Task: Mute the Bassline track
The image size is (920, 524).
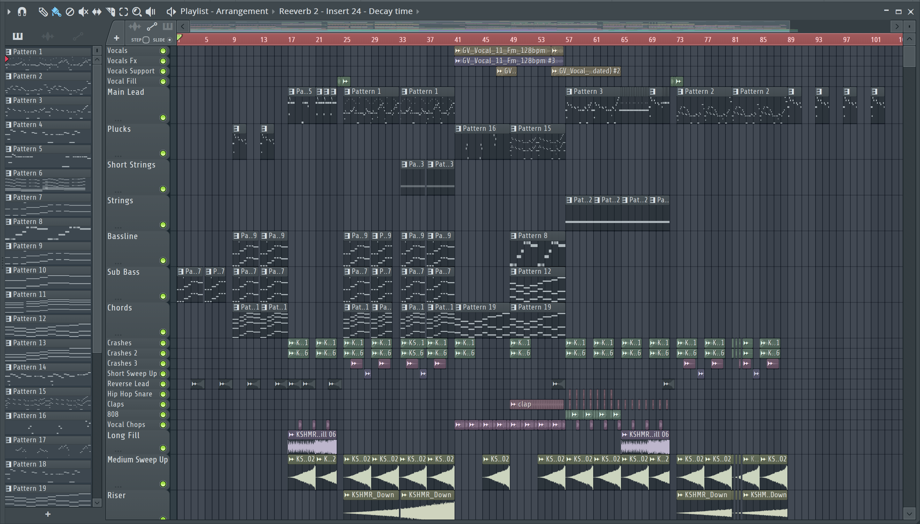Action: [x=163, y=260]
